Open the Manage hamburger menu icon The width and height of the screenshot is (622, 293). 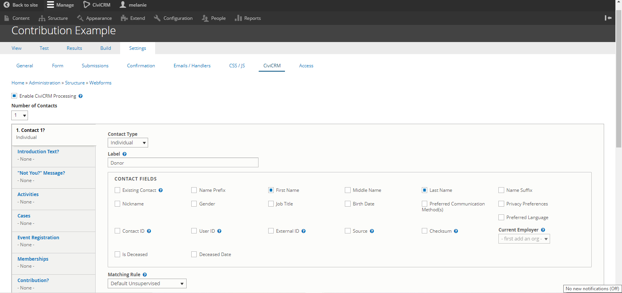coord(51,5)
